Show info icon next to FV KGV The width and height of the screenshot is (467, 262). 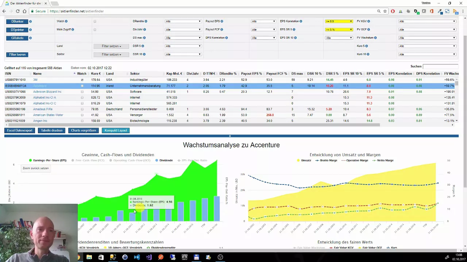pyautogui.click(x=369, y=21)
